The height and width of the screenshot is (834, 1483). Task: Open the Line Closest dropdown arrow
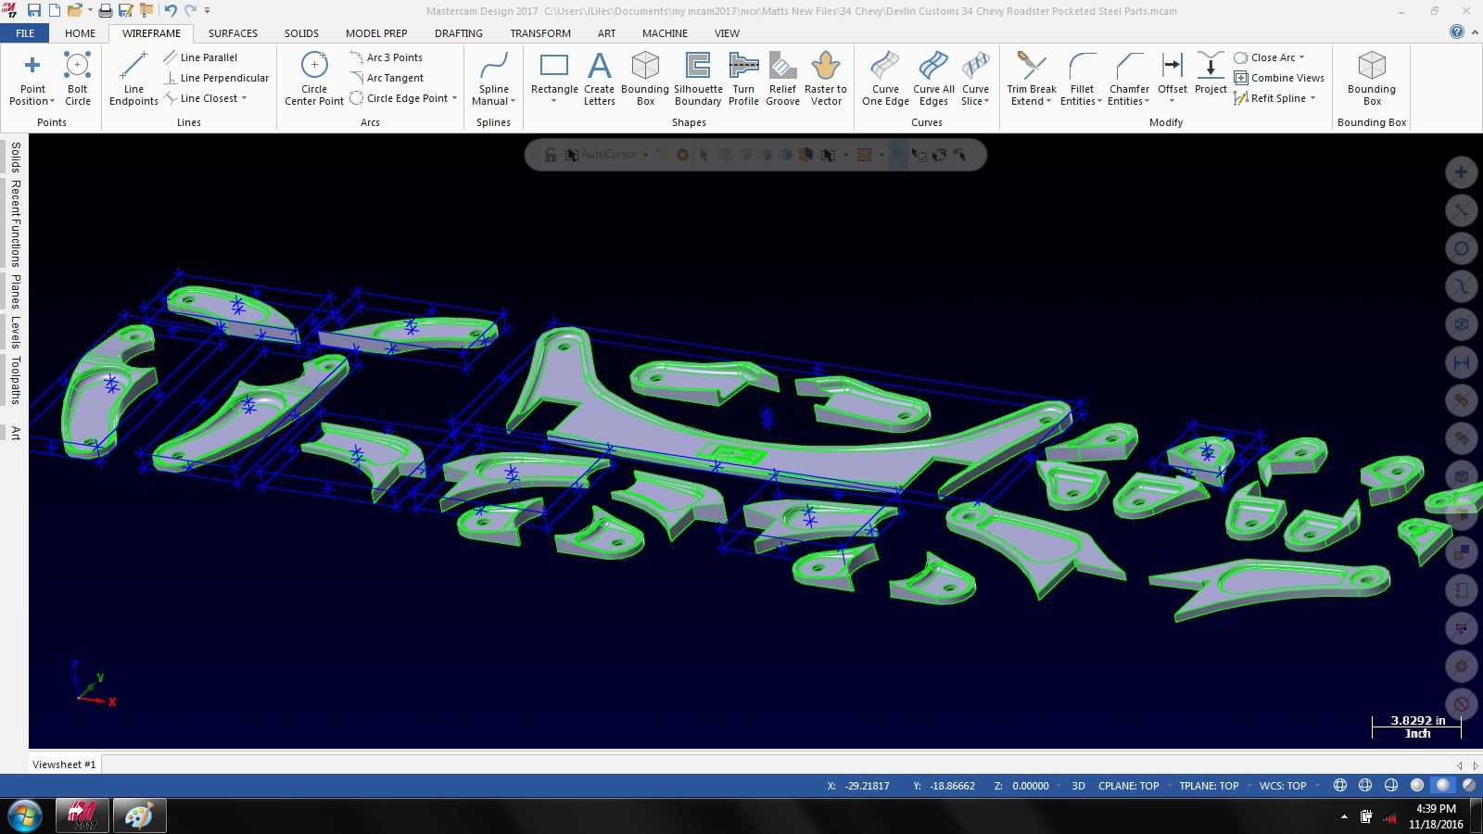click(244, 98)
